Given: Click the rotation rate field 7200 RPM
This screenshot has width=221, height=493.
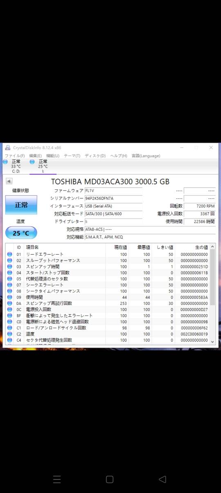Looking at the screenshot, I should (x=200, y=206).
